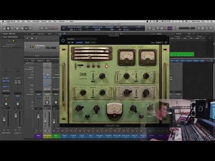
Task: Click the large knob right of compressor meter
Action: point(133,108)
